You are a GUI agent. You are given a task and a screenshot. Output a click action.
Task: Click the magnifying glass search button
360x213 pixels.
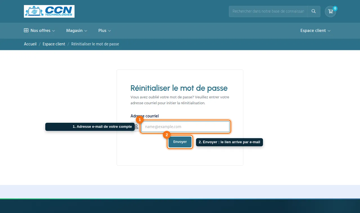[314, 11]
